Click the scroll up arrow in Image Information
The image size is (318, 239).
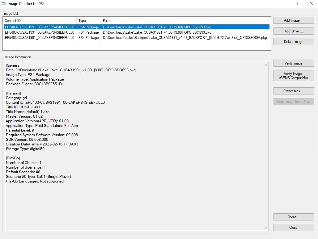point(265,65)
